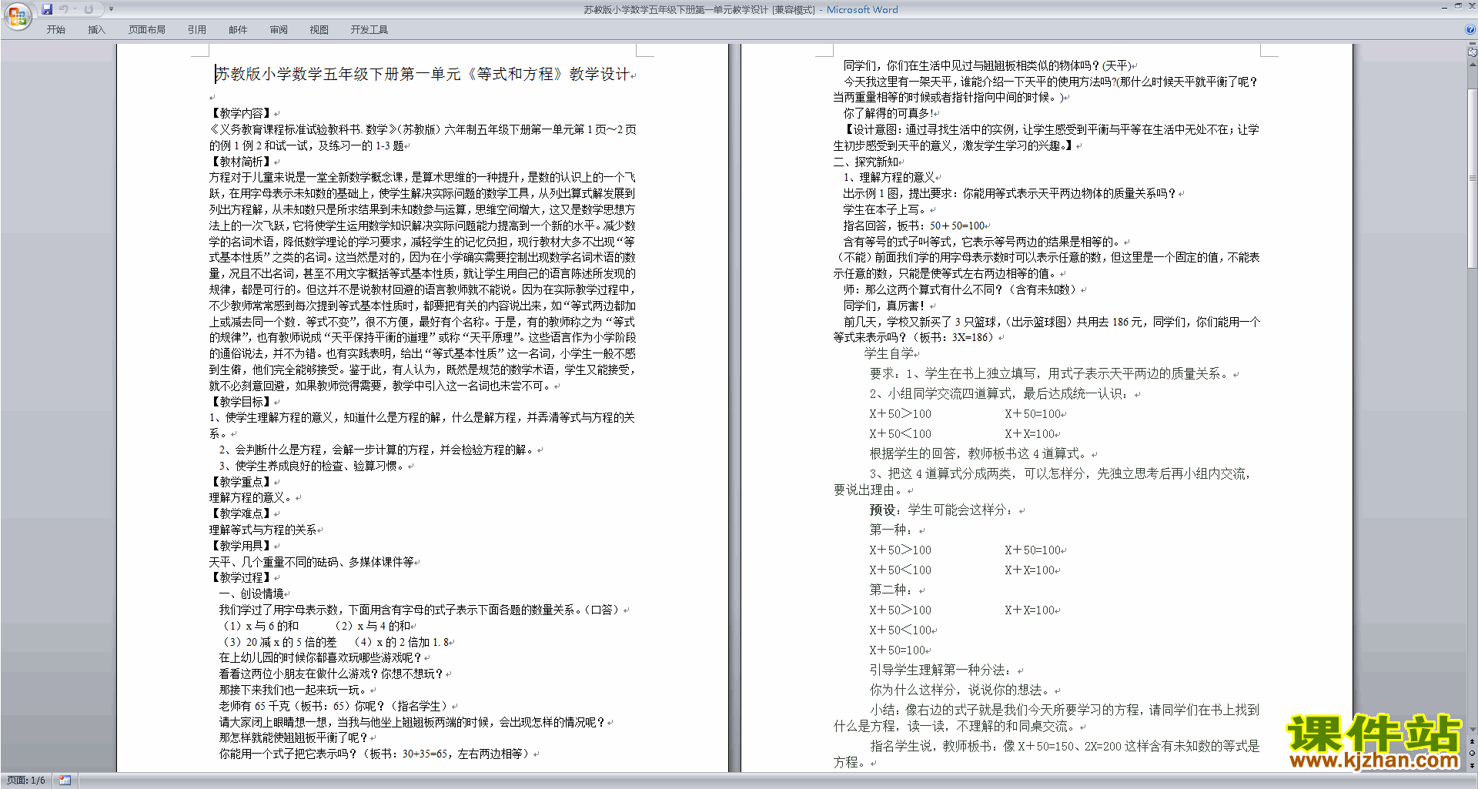Image resolution: width=1478 pixels, height=789 pixels.
Task: Click the 【教学用具】 heading
Action: 241,546
